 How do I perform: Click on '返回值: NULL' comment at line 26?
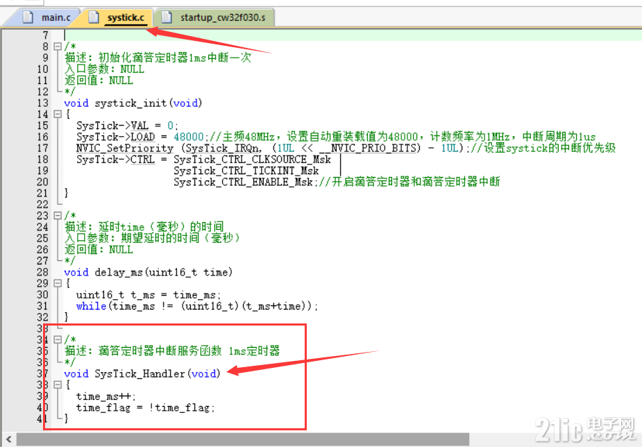[99, 249]
